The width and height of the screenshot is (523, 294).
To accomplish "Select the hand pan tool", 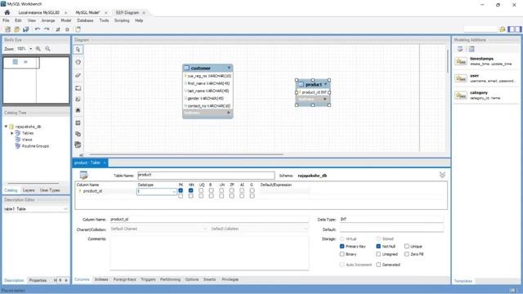I will [78, 62].
